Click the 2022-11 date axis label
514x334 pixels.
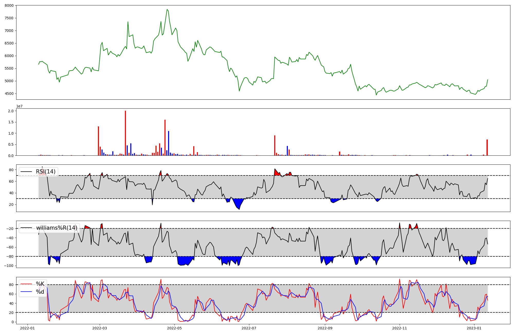pos(400,328)
